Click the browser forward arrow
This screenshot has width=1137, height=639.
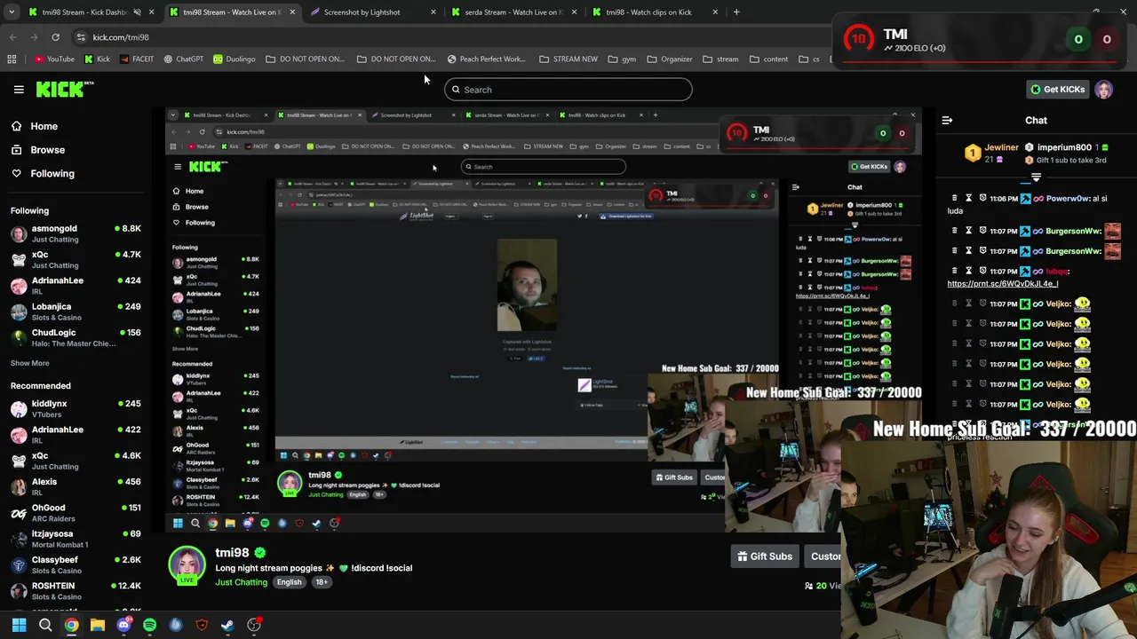tap(34, 37)
